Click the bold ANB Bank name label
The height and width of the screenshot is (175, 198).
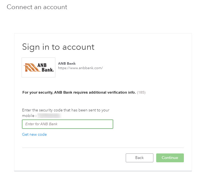tap(67, 64)
